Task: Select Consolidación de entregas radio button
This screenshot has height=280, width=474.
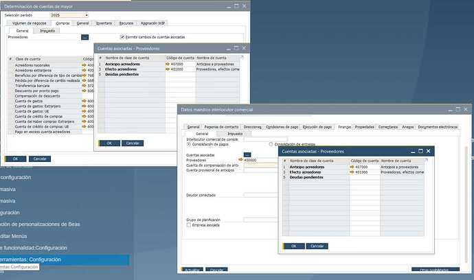Action: tap(272, 144)
